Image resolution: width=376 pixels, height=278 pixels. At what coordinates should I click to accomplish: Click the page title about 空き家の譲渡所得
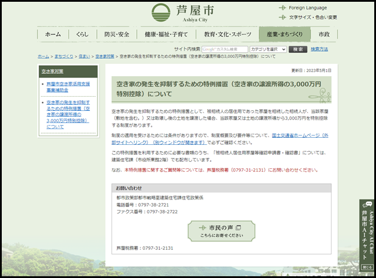pyautogui.click(x=219, y=89)
